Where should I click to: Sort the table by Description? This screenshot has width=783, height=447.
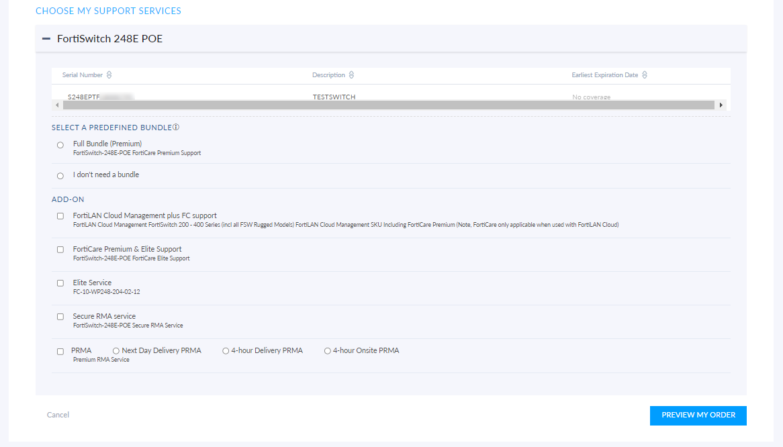pyautogui.click(x=353, y=74)
